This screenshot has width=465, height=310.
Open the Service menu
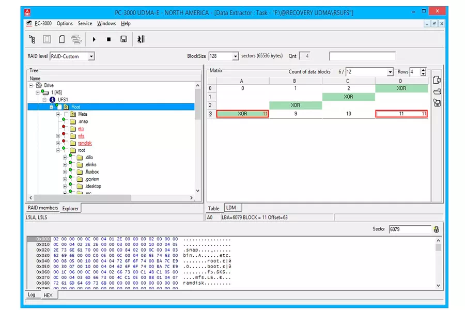85,23
